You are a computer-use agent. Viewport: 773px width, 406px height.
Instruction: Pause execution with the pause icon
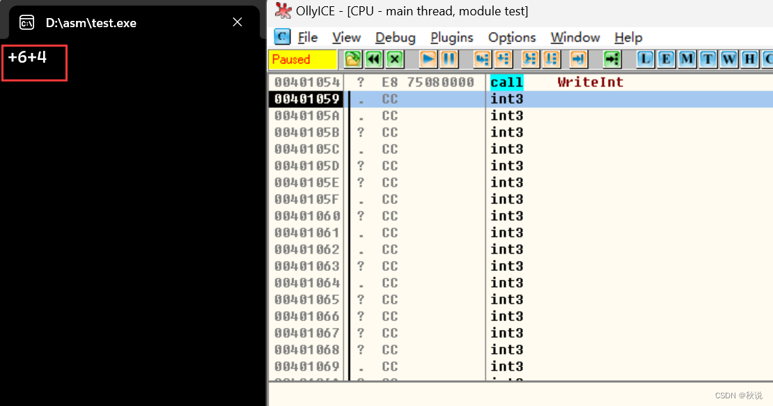449,60
